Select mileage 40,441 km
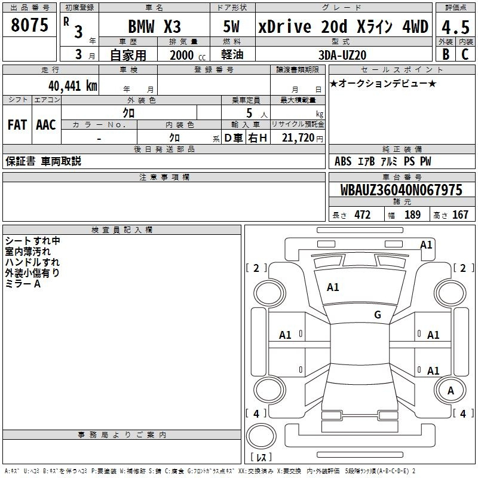This screenshot has height=478, width=478. (72, 86)
